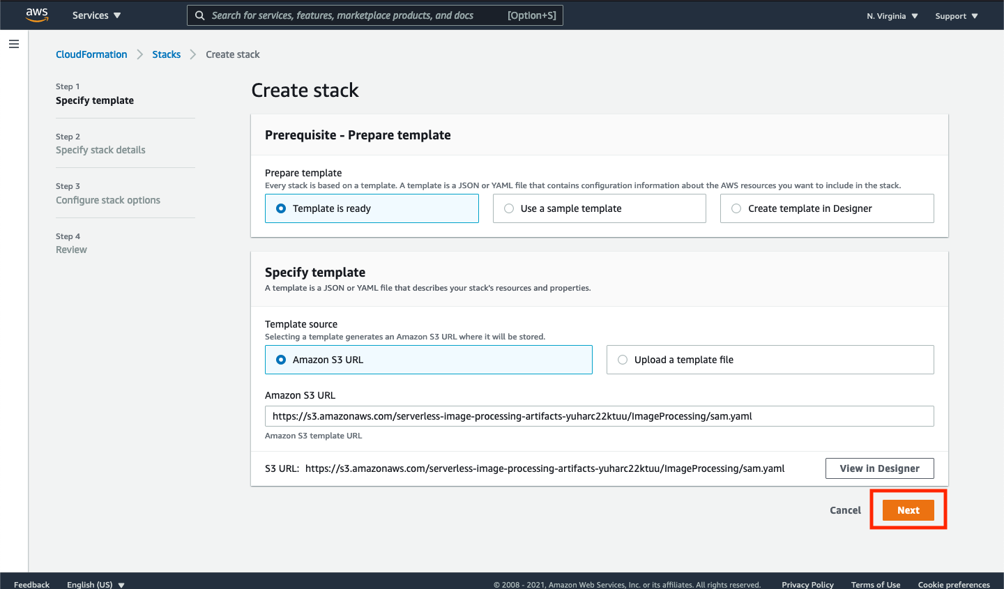
Task: Open the Terms of Use footer link
Action: click(x=876, y=584)
